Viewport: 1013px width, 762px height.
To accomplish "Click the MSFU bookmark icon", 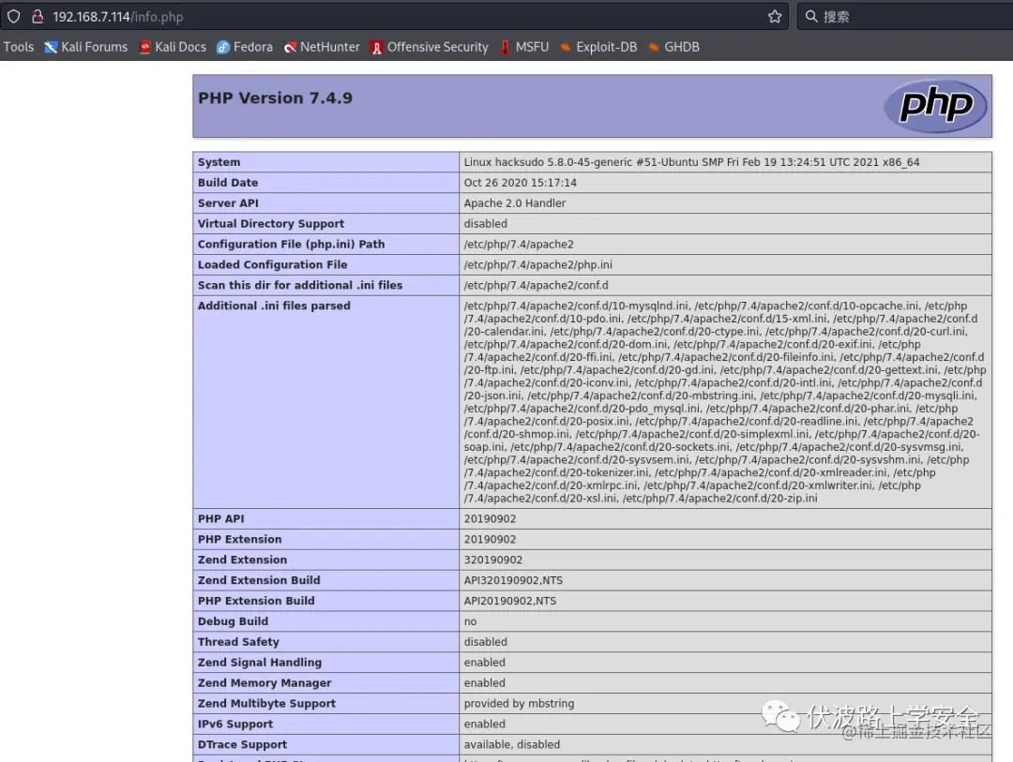I will pos(506,47).
